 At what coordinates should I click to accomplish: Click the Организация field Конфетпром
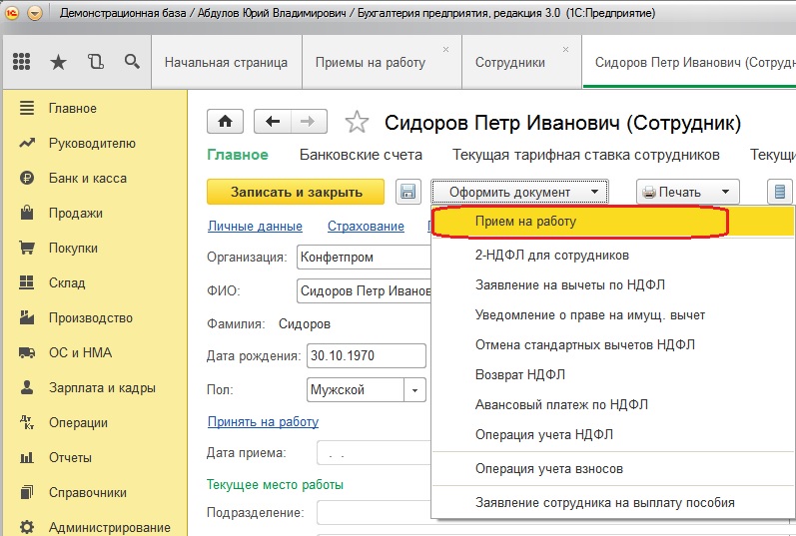tap(364, 257)
